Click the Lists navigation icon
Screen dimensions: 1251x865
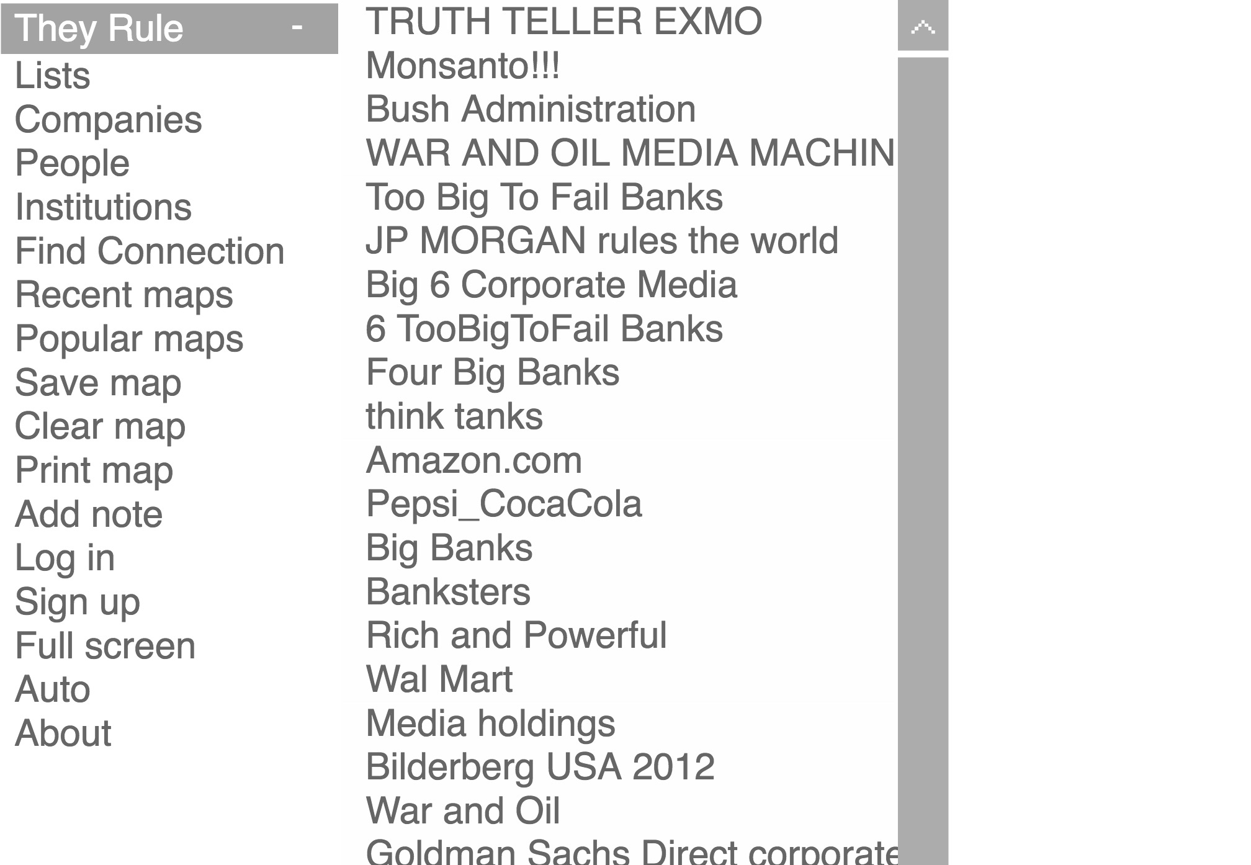coord(53,74)
